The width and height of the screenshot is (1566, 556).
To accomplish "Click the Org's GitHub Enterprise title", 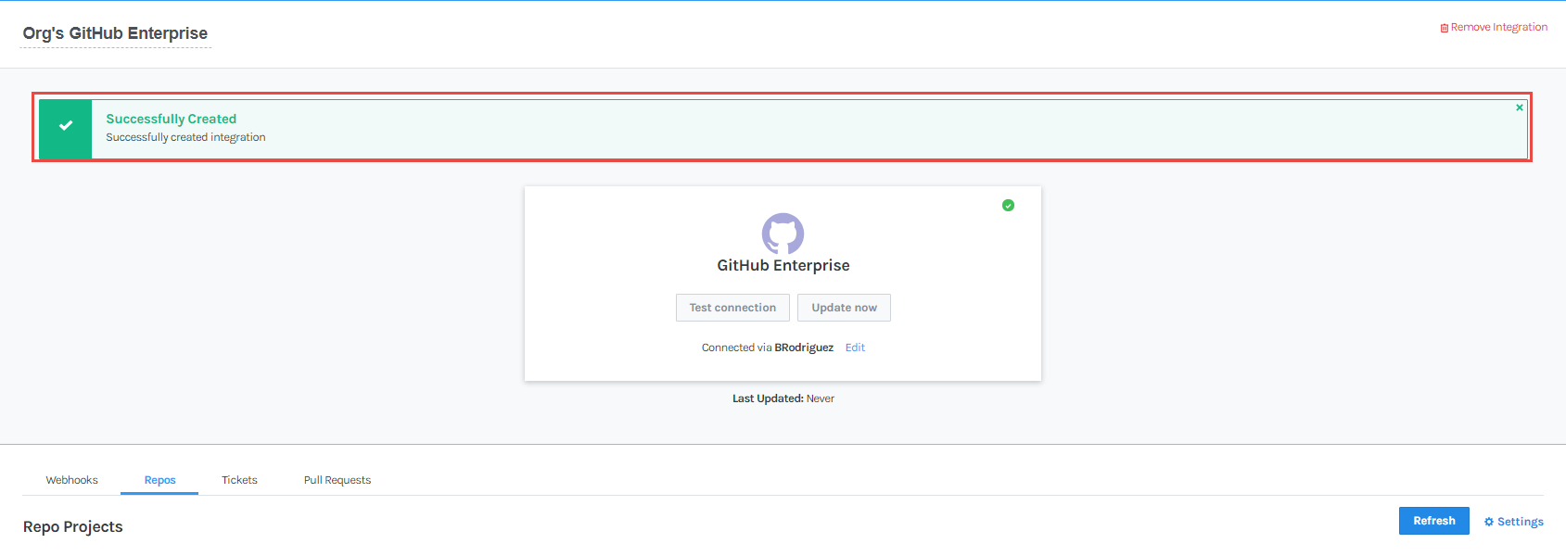I will pyautogui.click(x=115, y=33).
